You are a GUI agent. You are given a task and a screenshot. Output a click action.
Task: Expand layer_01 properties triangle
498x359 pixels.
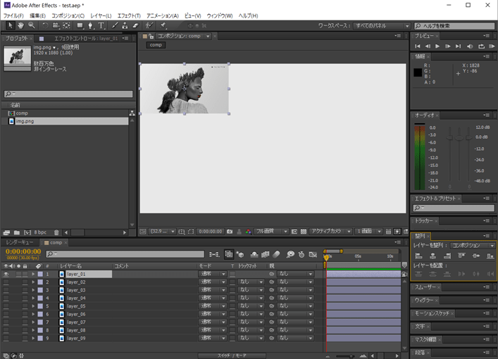(x=33, y=274)
